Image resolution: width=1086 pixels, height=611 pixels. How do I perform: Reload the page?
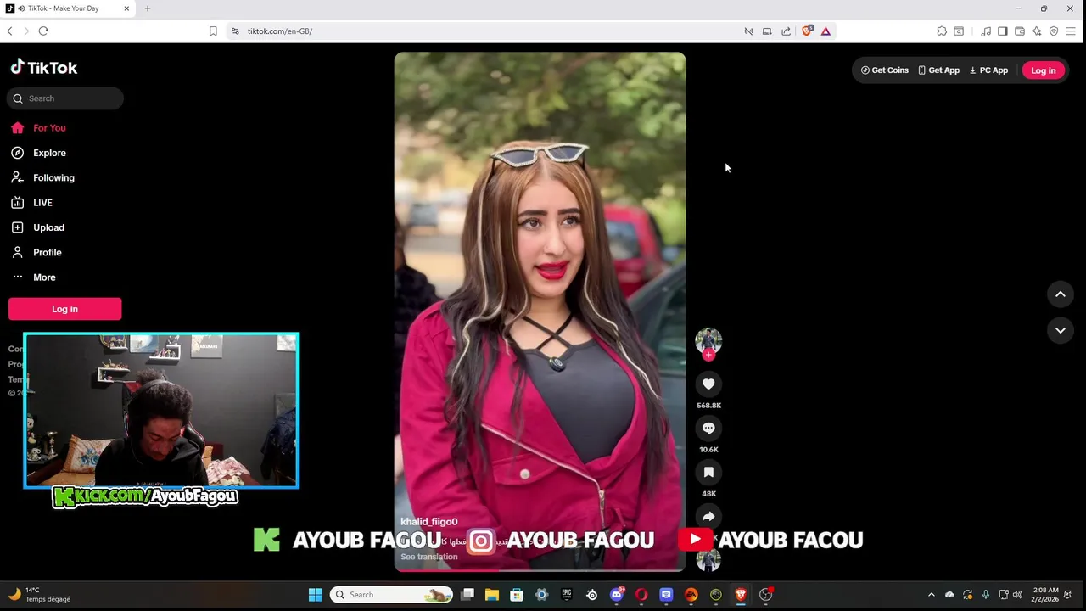pyautogui.click(x=43, y=31)
